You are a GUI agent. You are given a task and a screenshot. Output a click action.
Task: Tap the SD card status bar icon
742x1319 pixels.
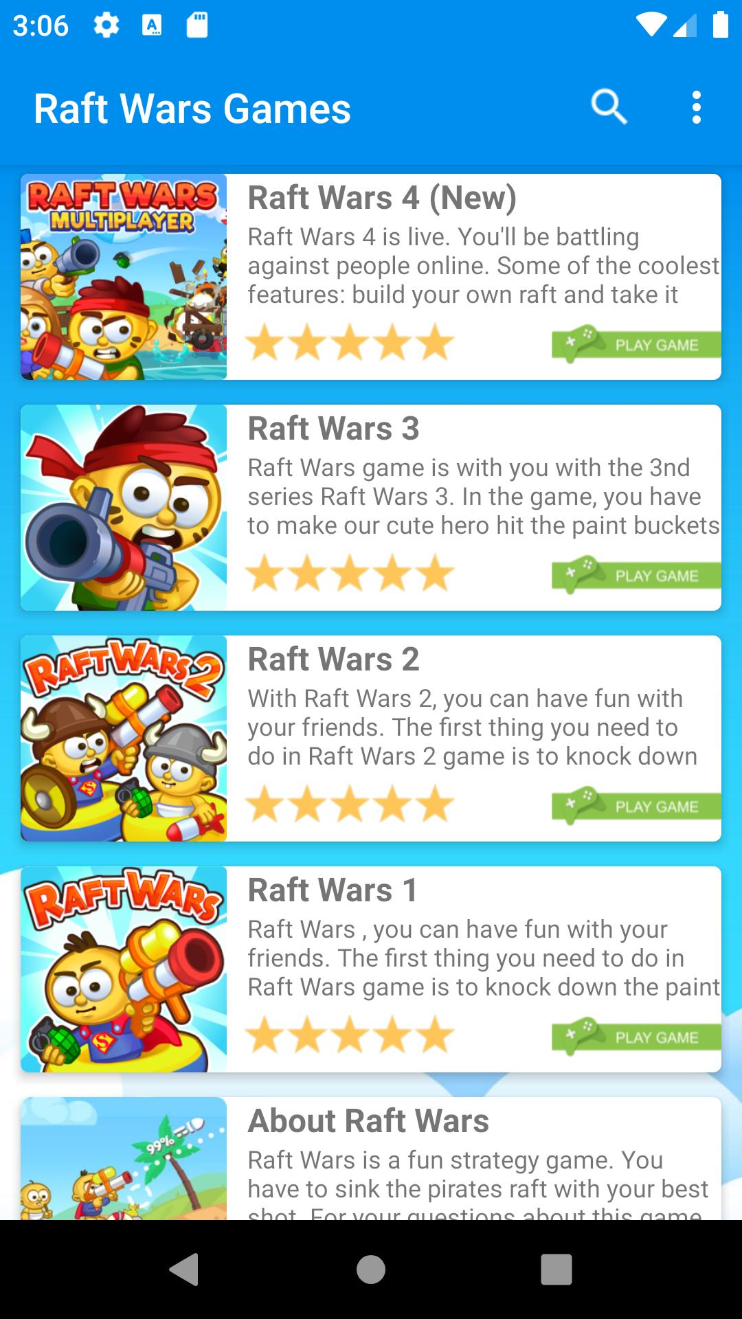pos(197,25)
